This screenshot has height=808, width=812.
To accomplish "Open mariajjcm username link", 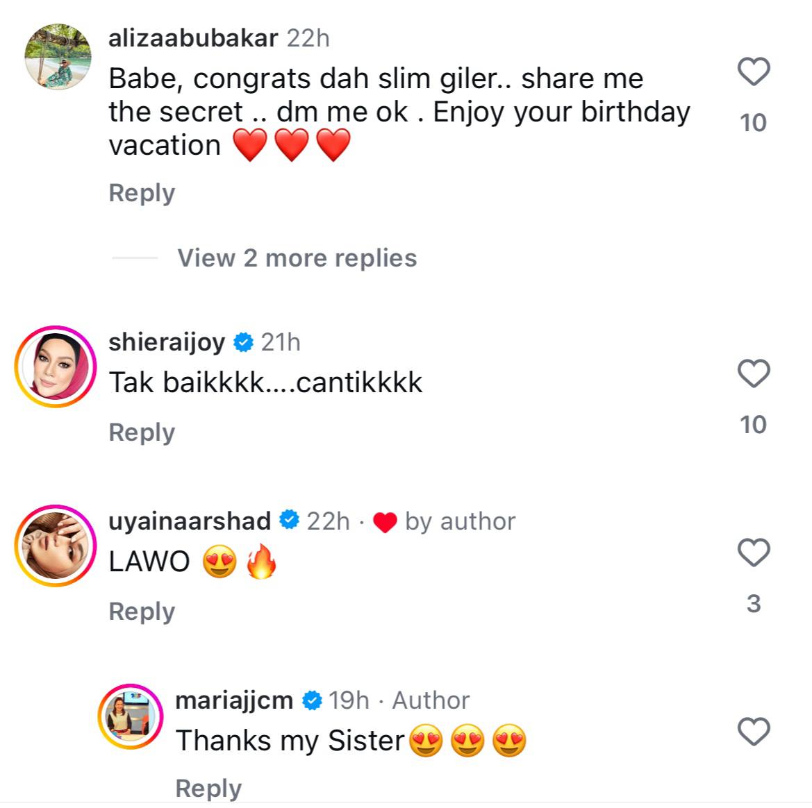I will pos(234,700).
